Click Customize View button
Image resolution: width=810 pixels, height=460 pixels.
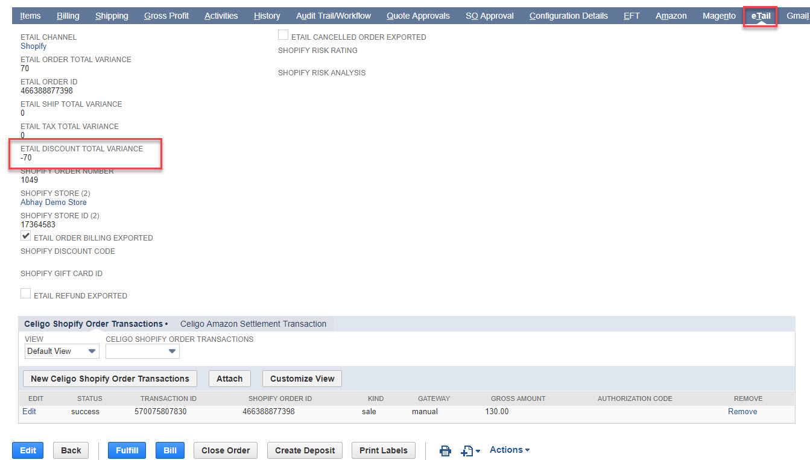[x=302, y=379]
